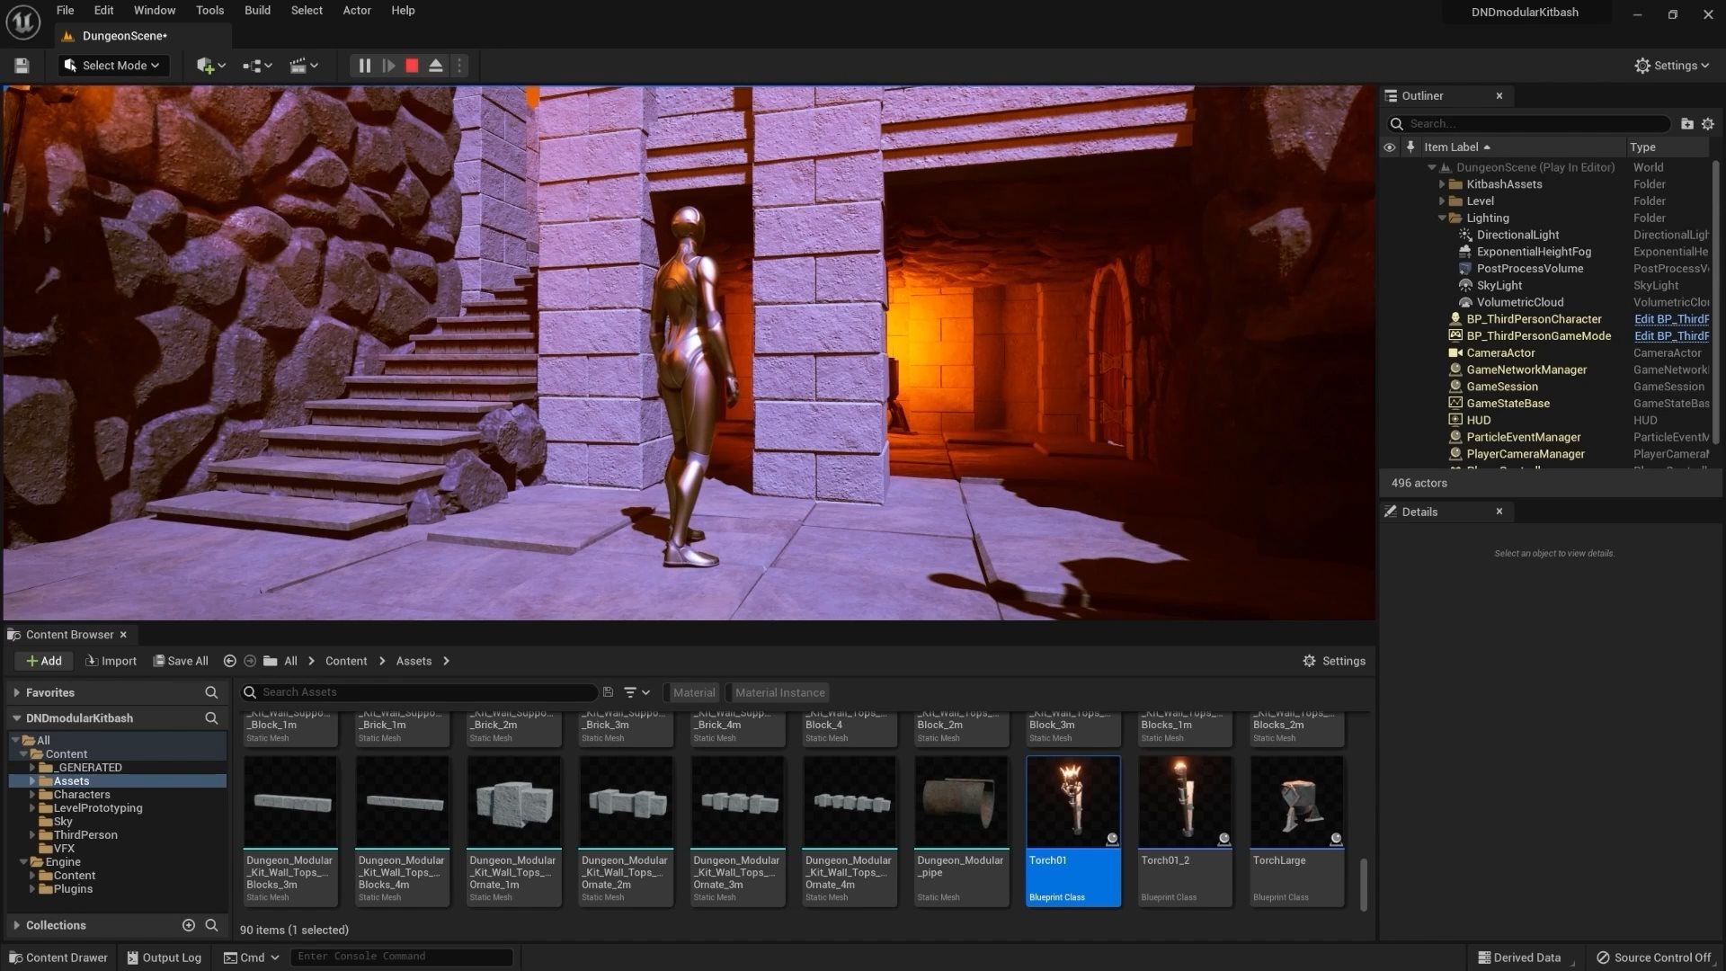Toggle Outliner visibility eye column header
The image size is (1726, 971).
1389,147
